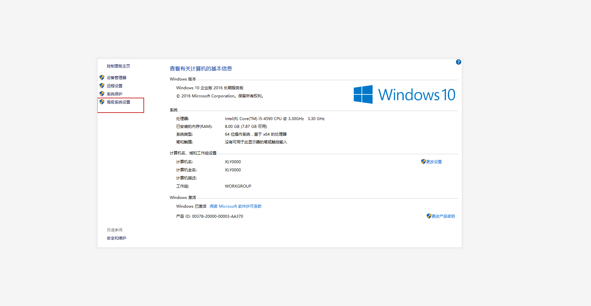Click the 计算机全名 value XLY0000
This screenshot has width=591, height=306.
[x=233, y=170]
